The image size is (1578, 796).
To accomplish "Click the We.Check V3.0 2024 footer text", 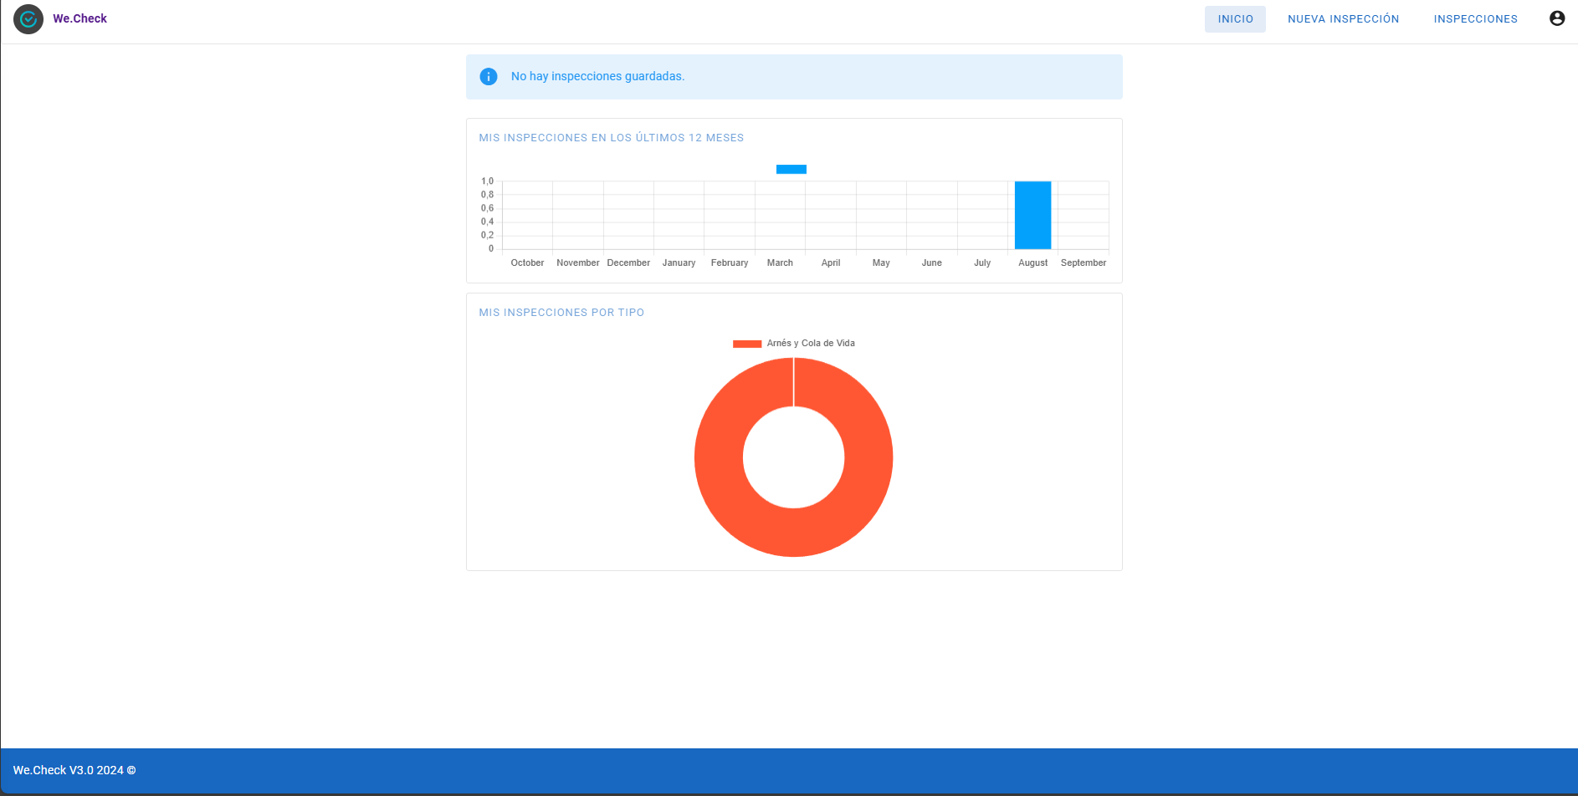I will (74, 770).
